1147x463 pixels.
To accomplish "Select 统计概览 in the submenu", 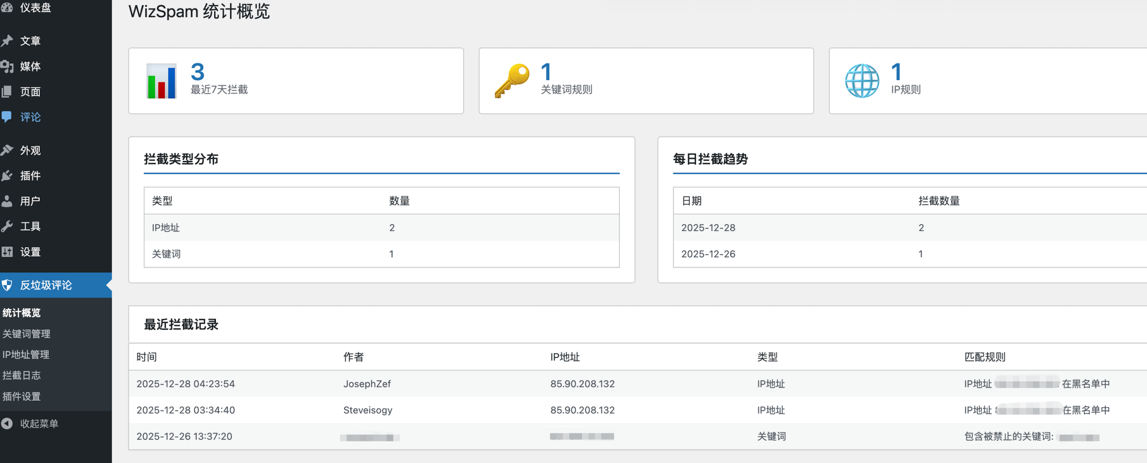I will [21, 313].
